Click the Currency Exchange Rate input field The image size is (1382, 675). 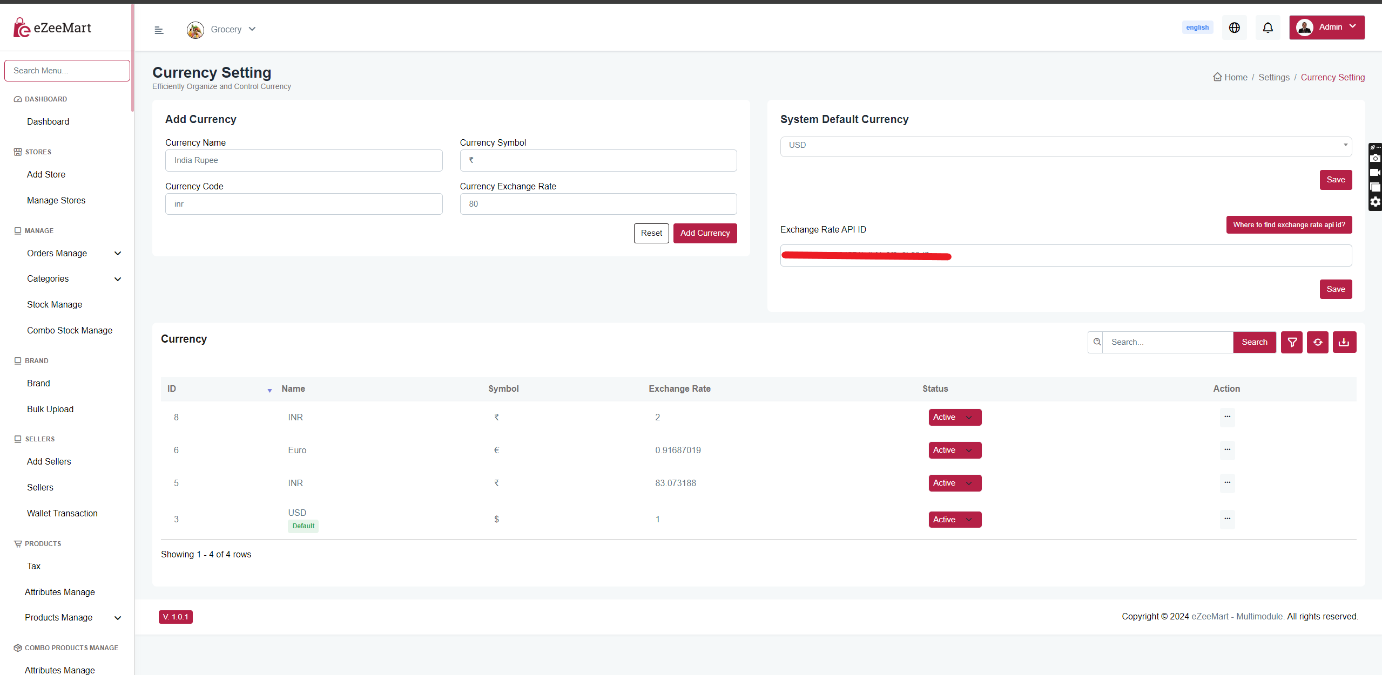598,204
